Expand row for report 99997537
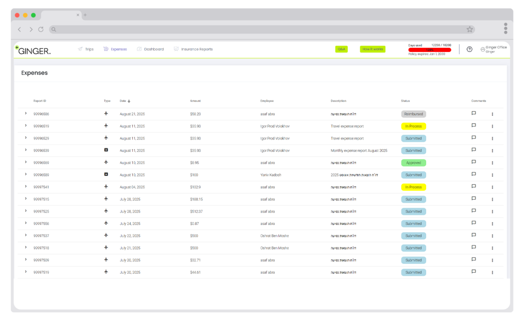 (25, 235)
